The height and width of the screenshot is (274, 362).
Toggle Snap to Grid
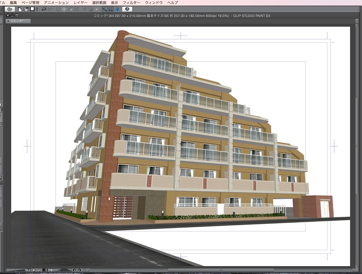tap(117, 9)
